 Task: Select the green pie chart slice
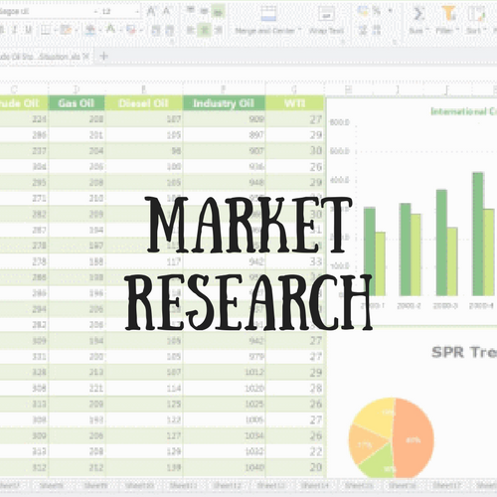(380, 462)
